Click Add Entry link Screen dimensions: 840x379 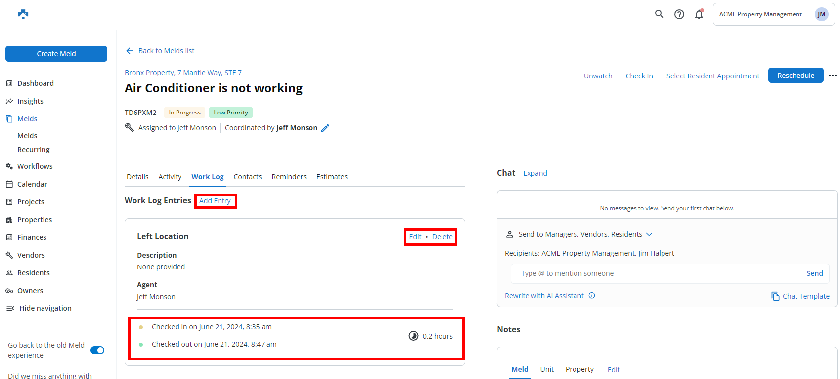(x=215, y=201)
